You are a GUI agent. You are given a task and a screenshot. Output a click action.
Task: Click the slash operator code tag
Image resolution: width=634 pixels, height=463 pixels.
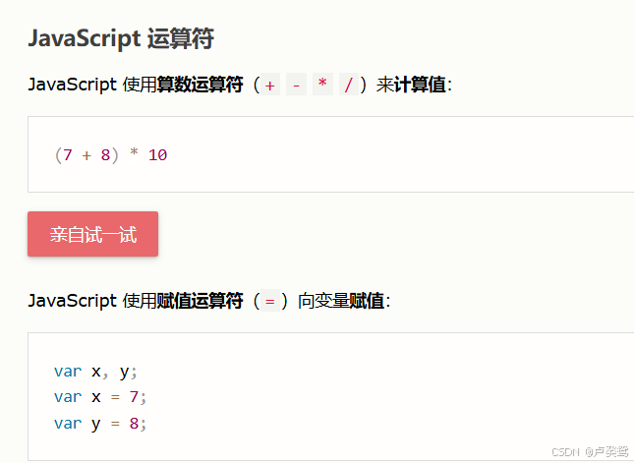coord(349,85)
